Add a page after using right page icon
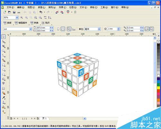This screenshot has height=129, width=161. click(x=38, y=118)
